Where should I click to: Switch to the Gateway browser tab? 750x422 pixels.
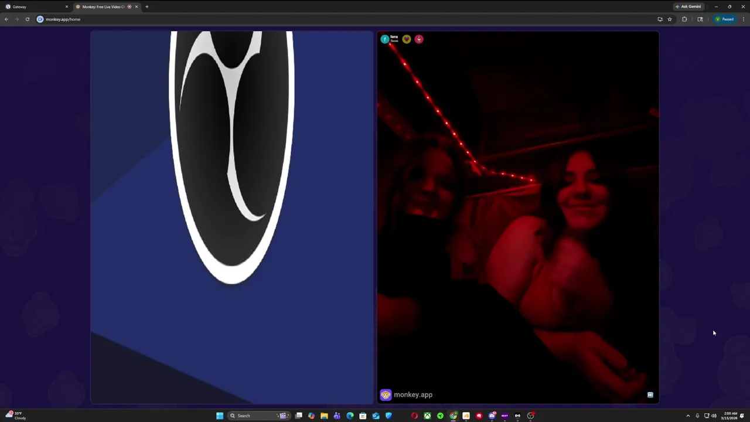36,6
